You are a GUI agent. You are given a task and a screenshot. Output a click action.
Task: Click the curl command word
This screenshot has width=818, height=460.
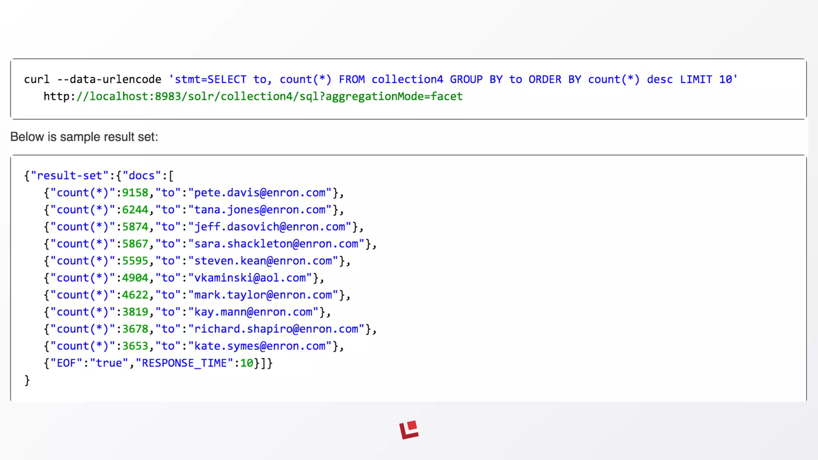coord(36,79)
